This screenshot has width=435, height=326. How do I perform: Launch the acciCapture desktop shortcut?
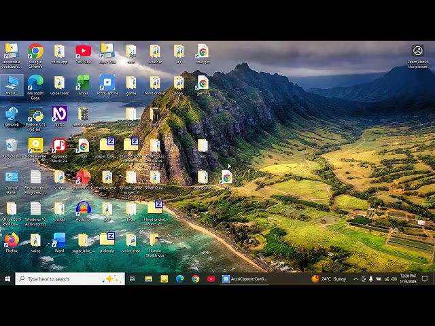pyautogui.click(x=107, y=85)
